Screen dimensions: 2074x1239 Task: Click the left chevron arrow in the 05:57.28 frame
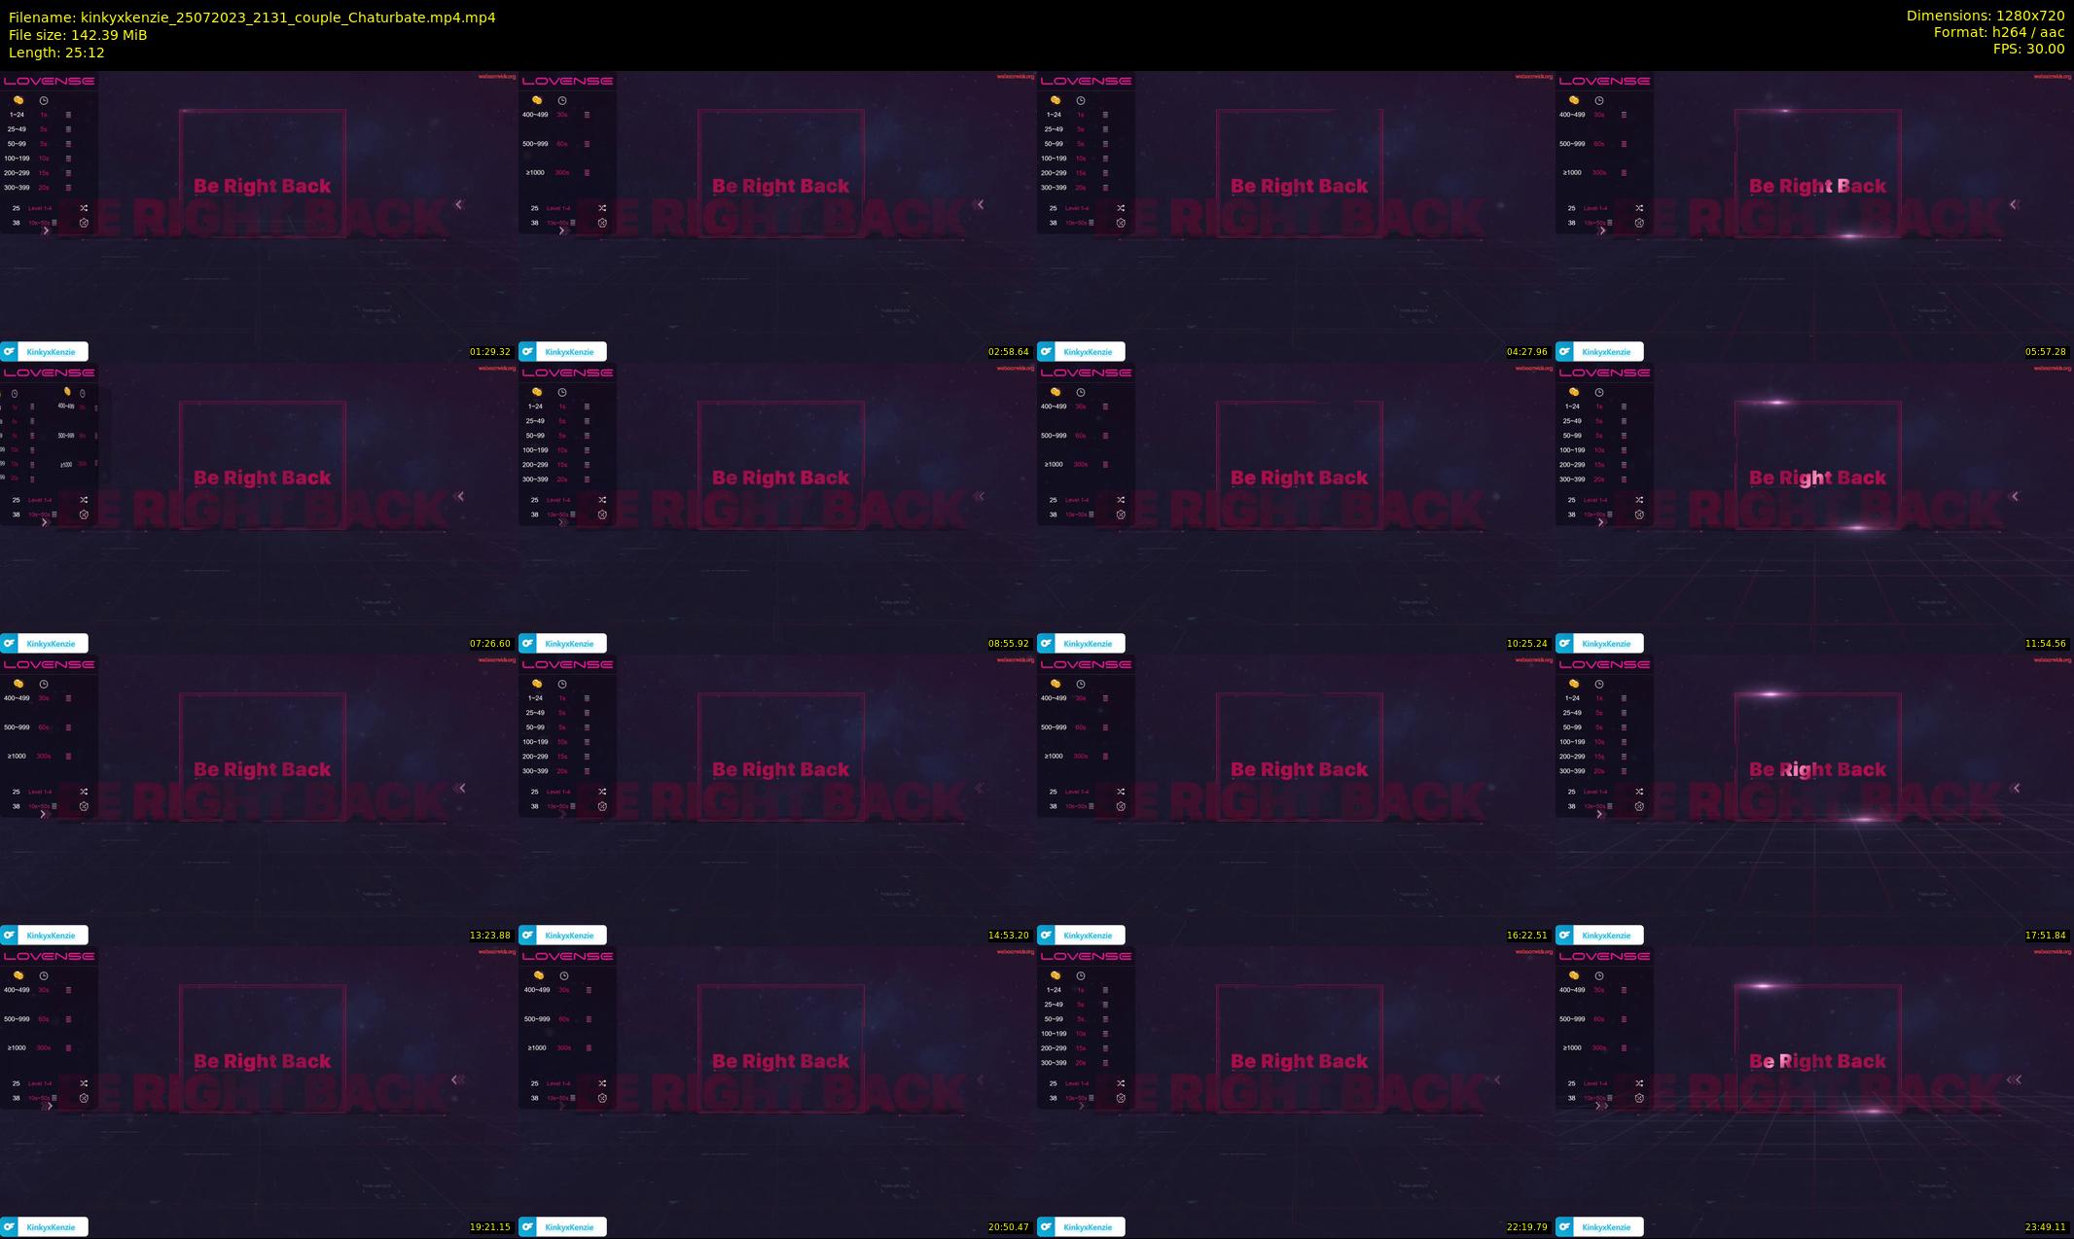2014,204
